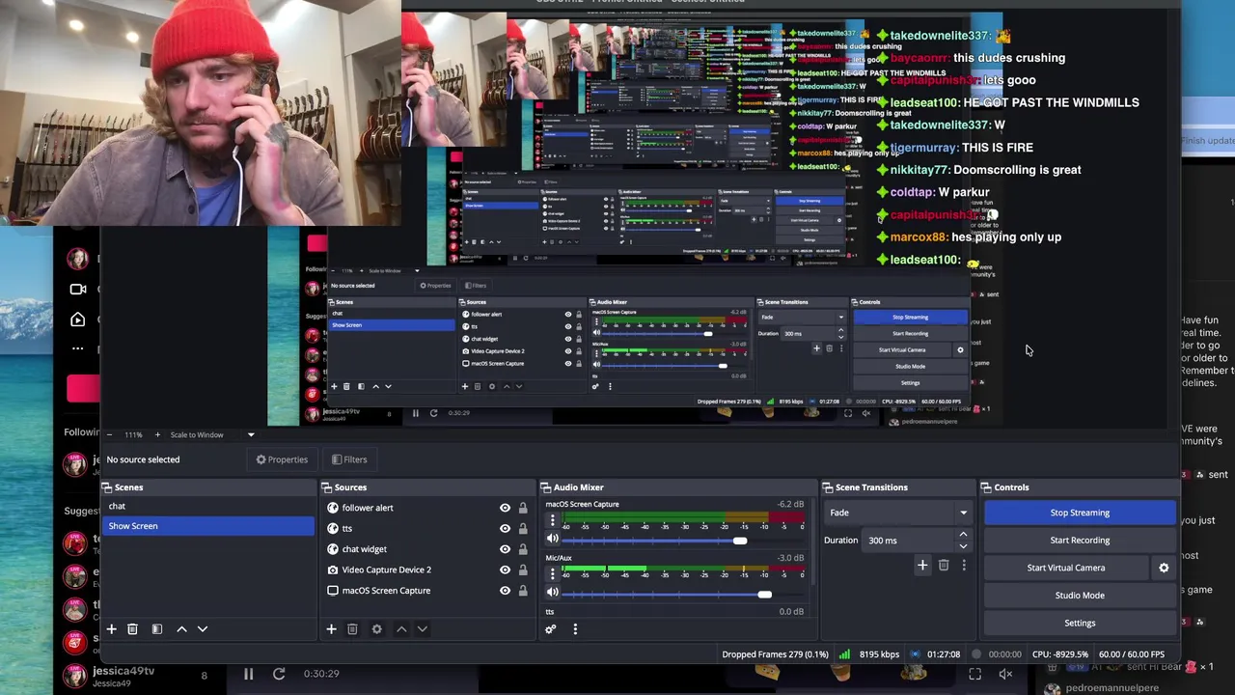This screenshot has width=1235, height=695.
Task: Remove selected source with Sources trash icon
Action: (x=352, y=629)
